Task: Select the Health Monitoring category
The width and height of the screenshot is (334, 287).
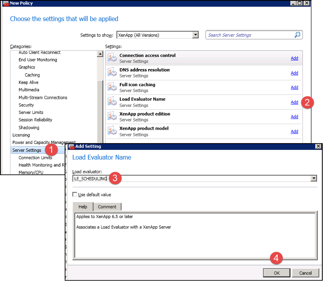Action: click(42, 165)
